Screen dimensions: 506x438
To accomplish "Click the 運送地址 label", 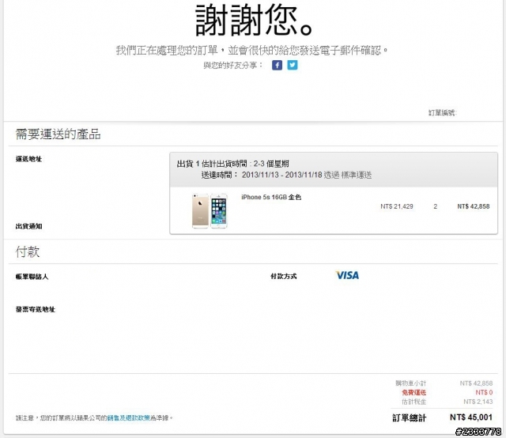I will (28, 159).
